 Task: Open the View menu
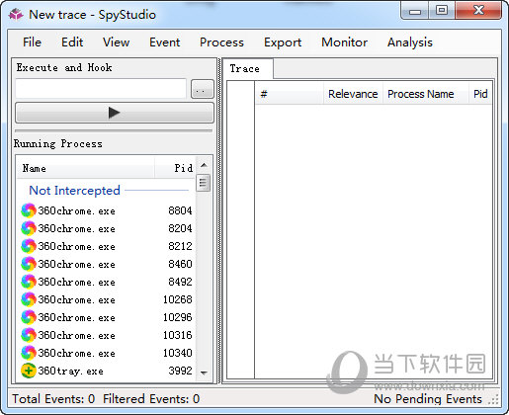coord(116,42)
